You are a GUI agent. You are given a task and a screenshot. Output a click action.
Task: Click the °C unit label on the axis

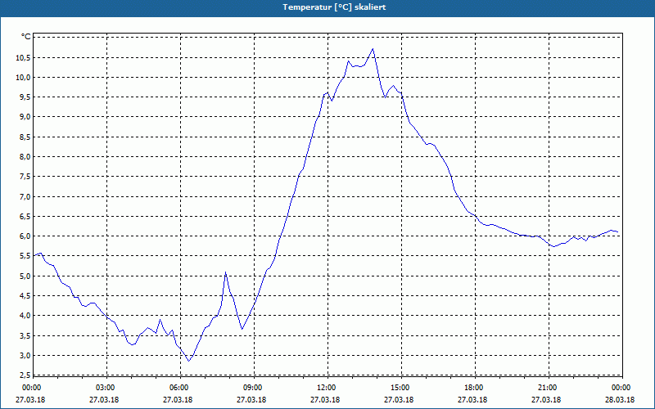(26, 37)
